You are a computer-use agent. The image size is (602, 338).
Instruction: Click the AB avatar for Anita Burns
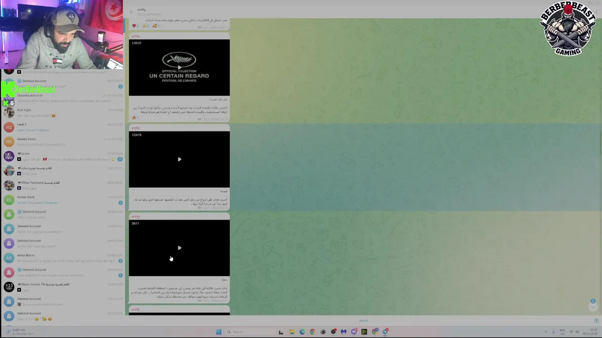pos(9,258)
